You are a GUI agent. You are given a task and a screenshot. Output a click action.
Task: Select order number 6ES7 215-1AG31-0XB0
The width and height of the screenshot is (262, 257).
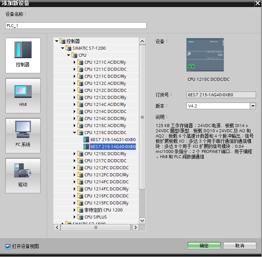(113, 140)
